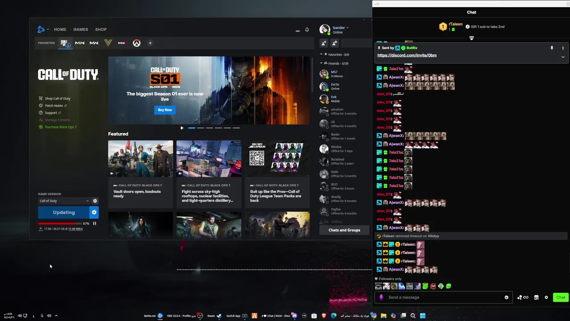
Task: Open Chats and Groups button
Action: coord(344,230)
